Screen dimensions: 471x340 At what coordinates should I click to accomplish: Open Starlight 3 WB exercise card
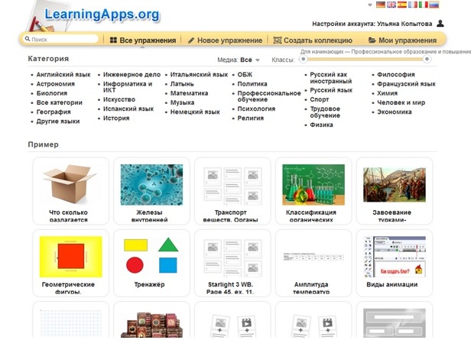click(x=232, y=263)
